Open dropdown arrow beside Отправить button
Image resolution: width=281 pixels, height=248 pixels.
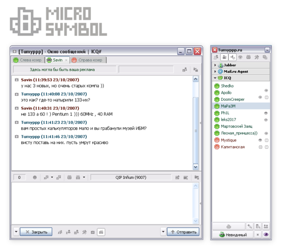163,232
